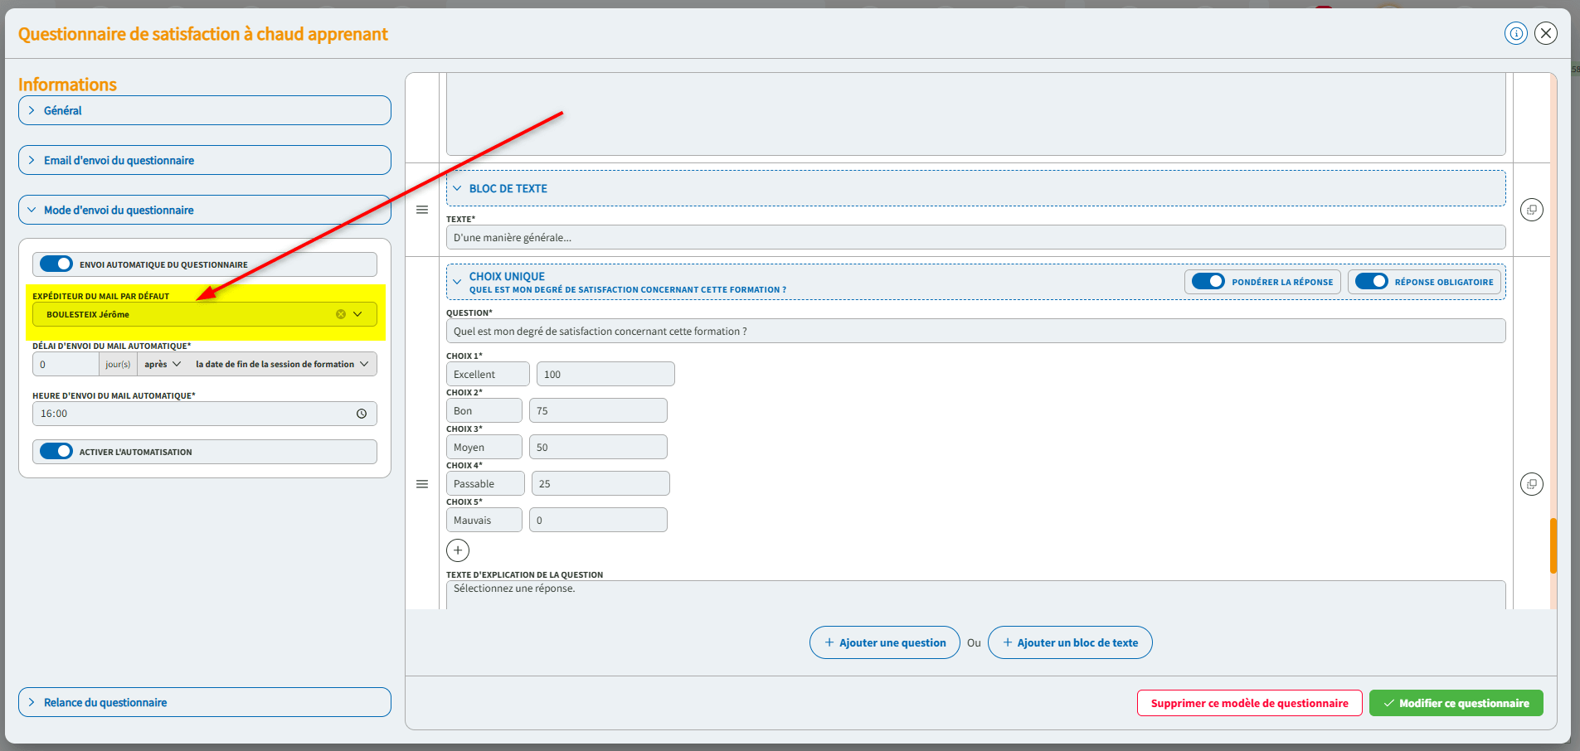Clear the selected sender BOULESTEIX Jérôme
Screen dimensions: 1580x751
[x=341, y=314]
